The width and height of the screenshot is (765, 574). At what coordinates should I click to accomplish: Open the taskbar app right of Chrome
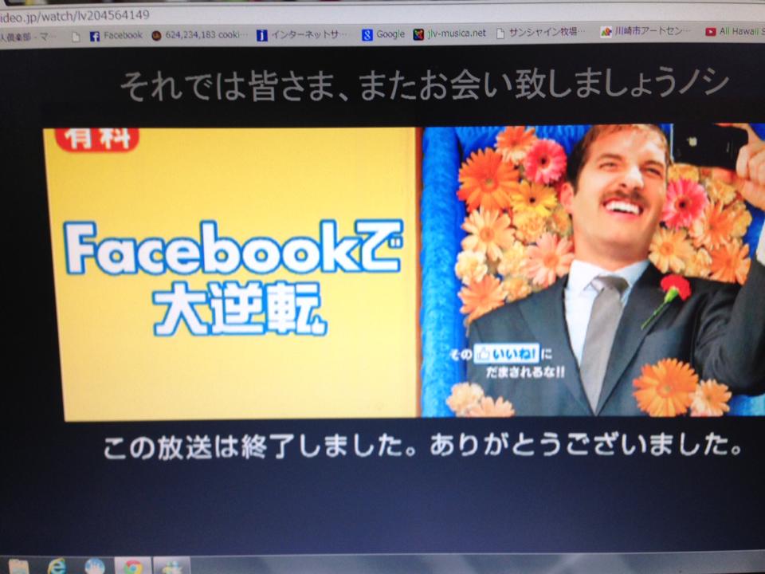click(171, 566)
